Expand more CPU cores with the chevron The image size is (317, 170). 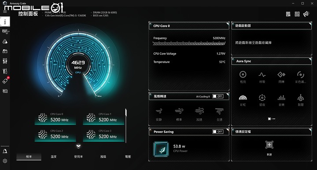(x=79, y=146)
